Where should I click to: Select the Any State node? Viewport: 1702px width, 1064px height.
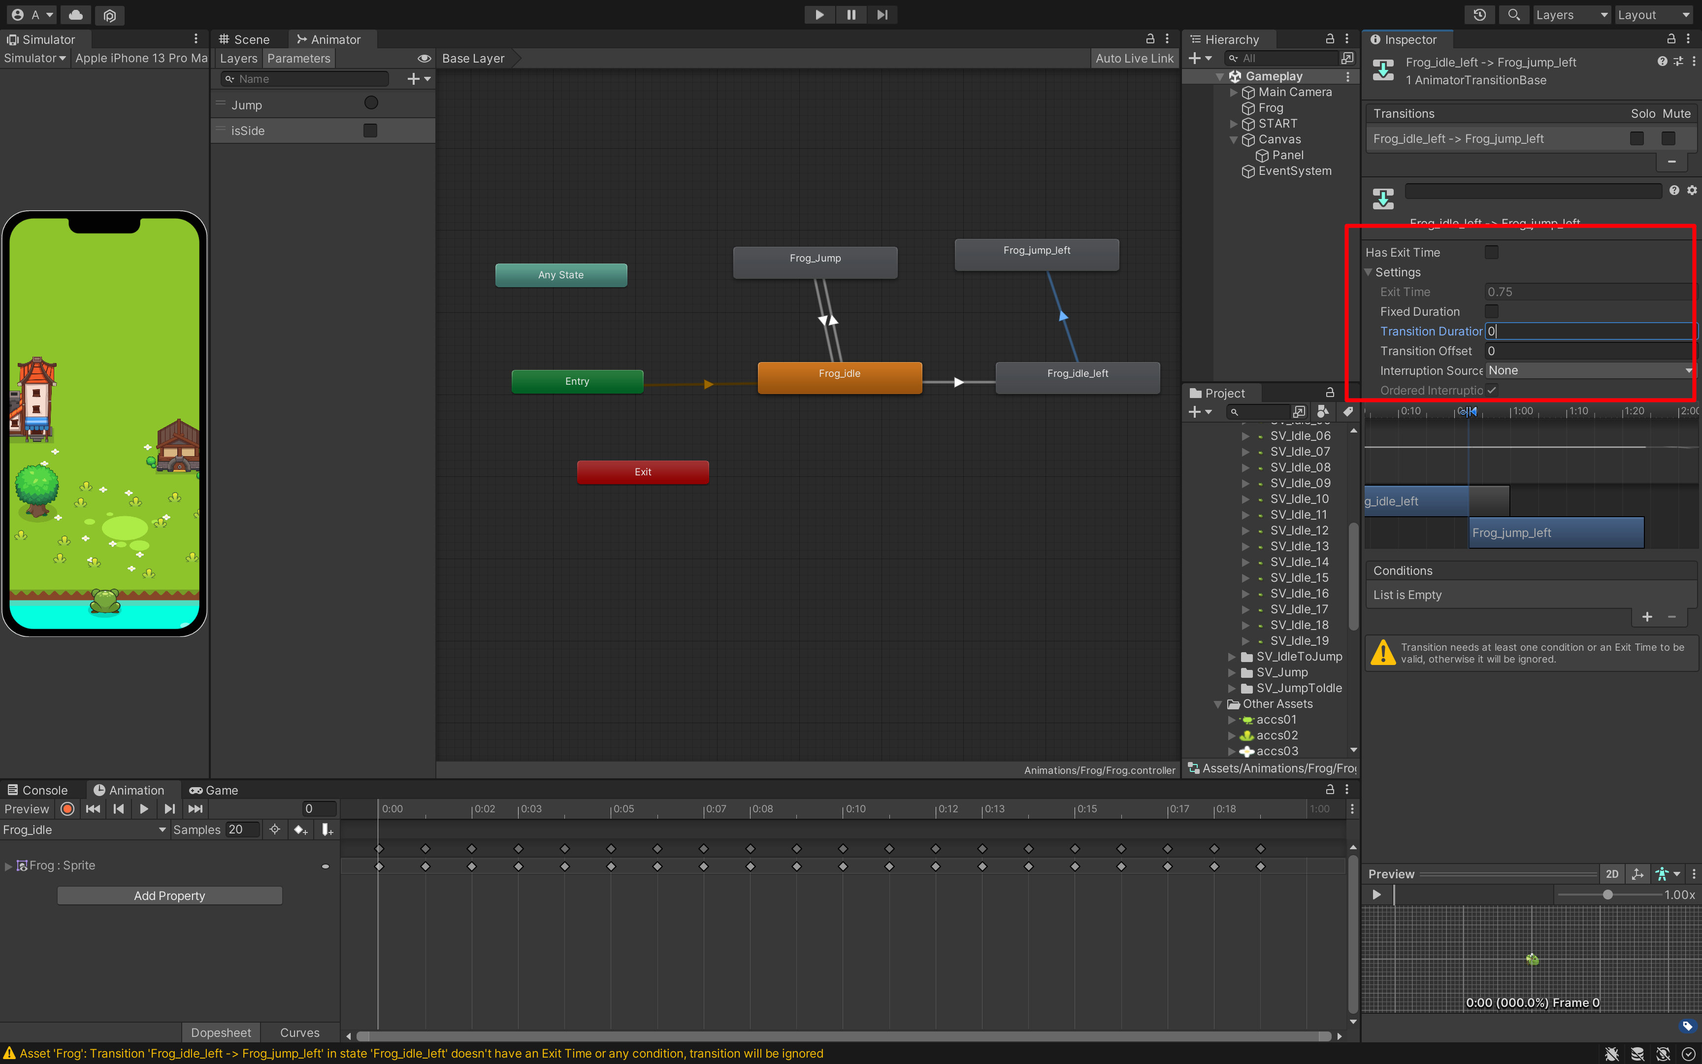(561, 275)
